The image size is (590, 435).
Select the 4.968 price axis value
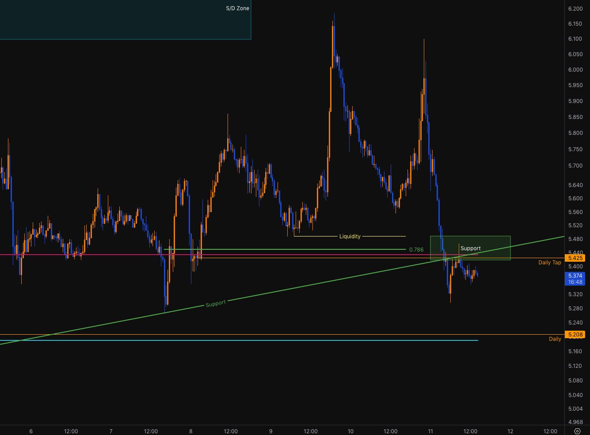(575, 422)
